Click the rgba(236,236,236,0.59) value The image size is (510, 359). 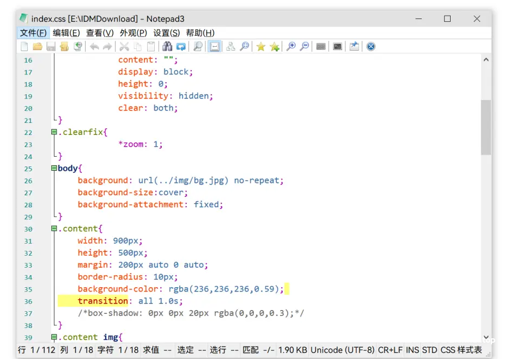point(223,289)
